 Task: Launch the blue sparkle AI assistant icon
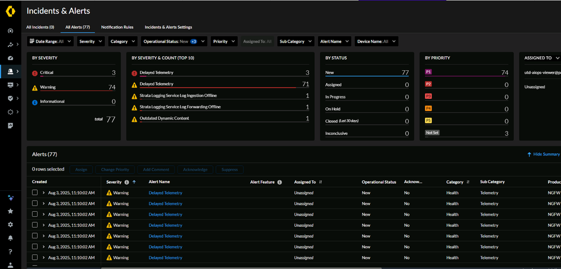(10, 198)
